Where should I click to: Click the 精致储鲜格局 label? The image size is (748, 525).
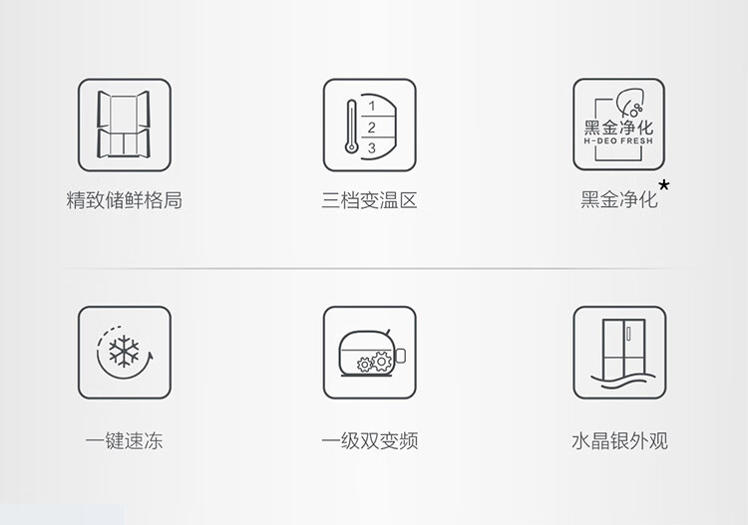[x=124, y=200]
